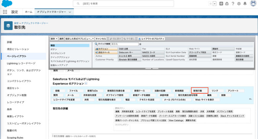Open the notifications bell
The width and height of the screenshot is (258, 139).
point(245,4)
